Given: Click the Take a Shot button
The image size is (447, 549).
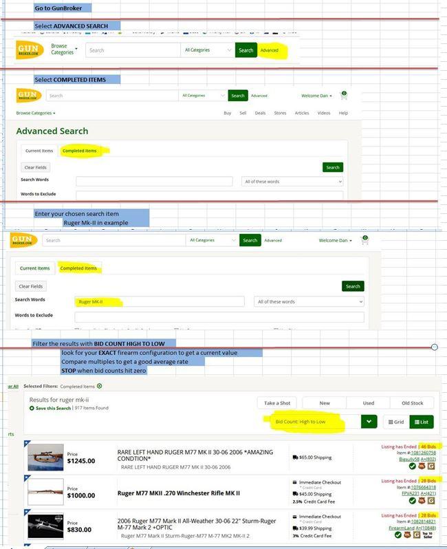Looking at the screenshot, I should 277,403.
